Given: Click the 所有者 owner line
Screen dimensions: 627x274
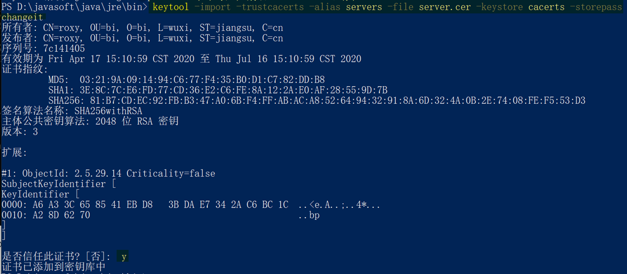Looking at the screenshot, I should click(142, 28).
